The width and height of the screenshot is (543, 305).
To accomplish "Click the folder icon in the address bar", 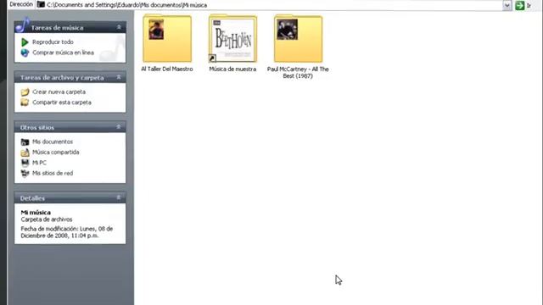I will pos(41,5).
